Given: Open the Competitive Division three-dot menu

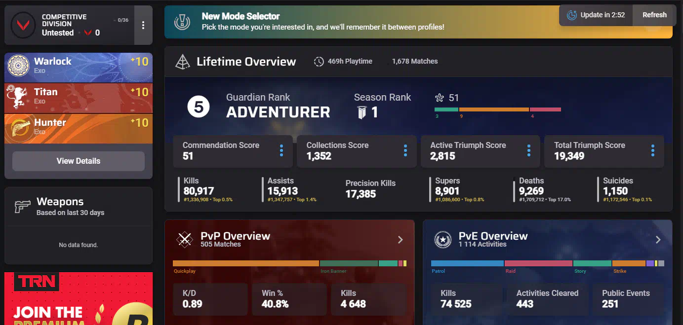Looking at the screenshot, I should (143, 25).
